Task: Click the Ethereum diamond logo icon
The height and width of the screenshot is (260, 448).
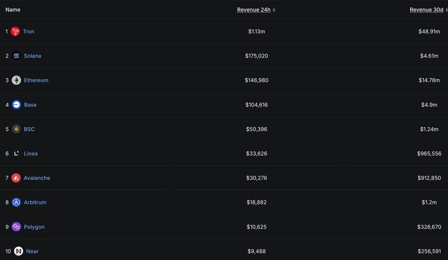Action: point(16,80)
